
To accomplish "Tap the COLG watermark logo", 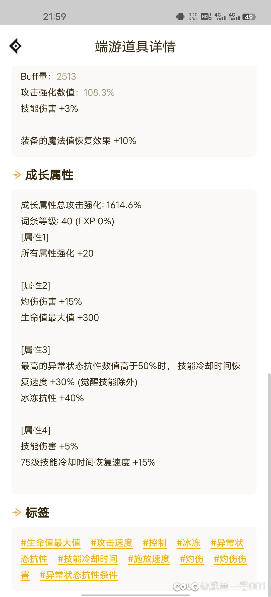I will tap(185, 586).
